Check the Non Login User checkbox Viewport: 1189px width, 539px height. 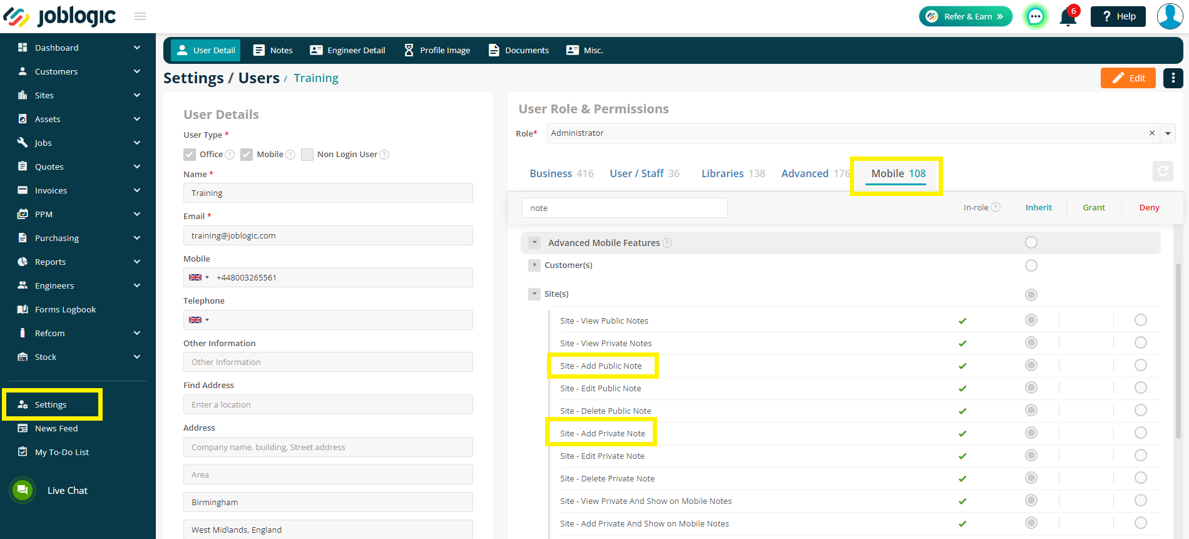tap(307, 155)
